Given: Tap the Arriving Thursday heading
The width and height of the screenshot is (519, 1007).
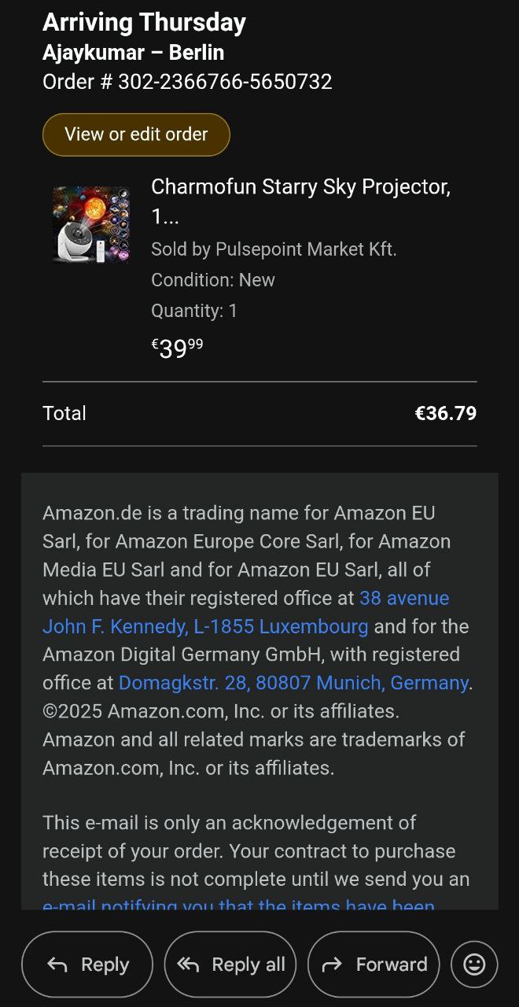Looking at the screenshot, I should [x=144, y=23].
